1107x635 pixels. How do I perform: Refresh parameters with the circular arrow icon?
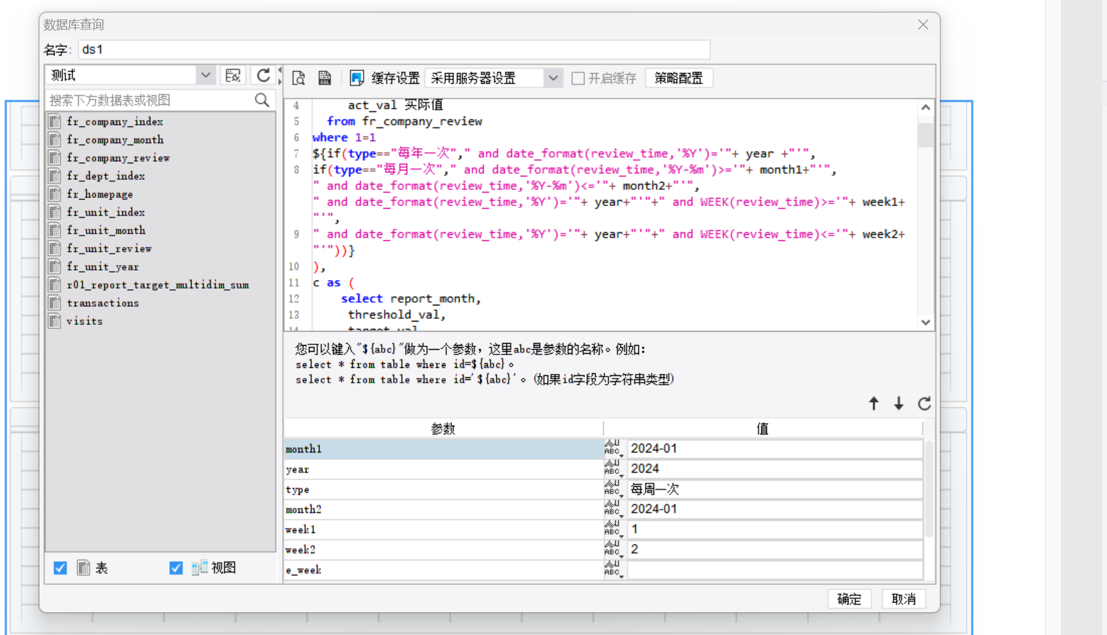coord(924,403)
